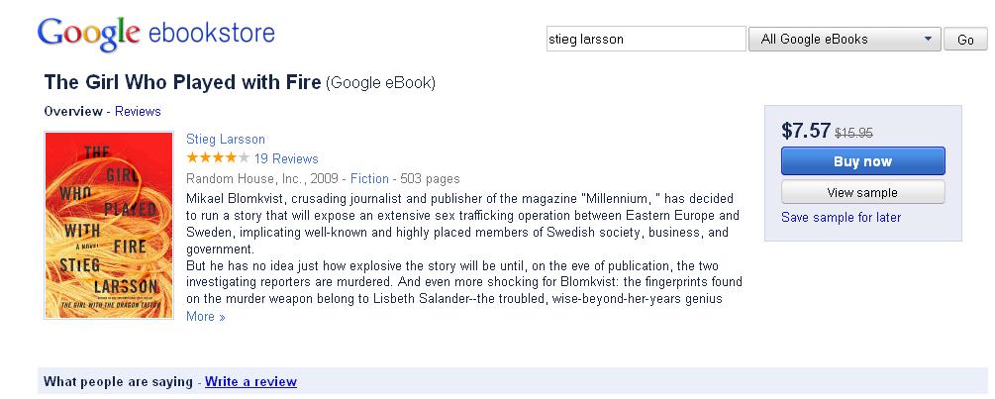The height and width of the screenshot is (399, 995).
Task: Select the Overview tab
Action: click(x=73, y=111)
